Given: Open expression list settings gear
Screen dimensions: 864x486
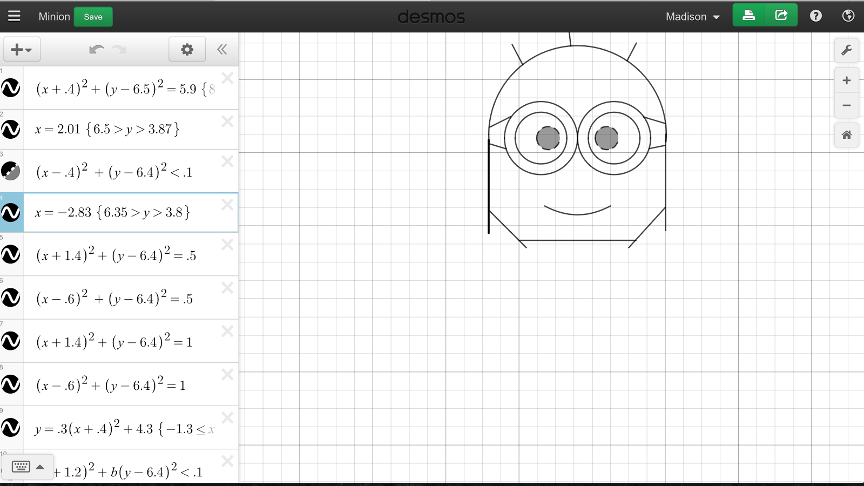Looking at the screenshot, I should point(187,50).
